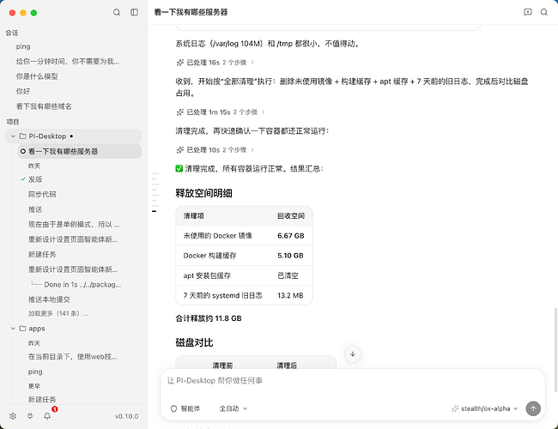The height and width of the screenshot is (429, 558).
Task: Open the stealth/fox-alpha model selector
Action: click(485, 408)
